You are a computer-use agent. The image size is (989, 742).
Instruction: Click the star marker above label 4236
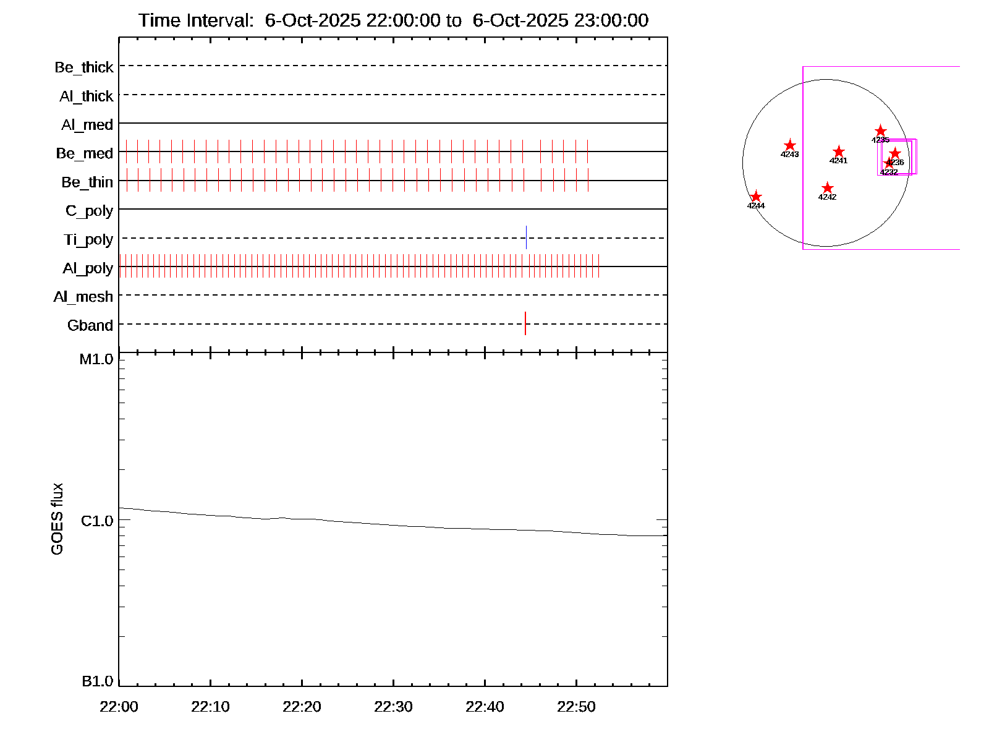(x=895, y=153)
